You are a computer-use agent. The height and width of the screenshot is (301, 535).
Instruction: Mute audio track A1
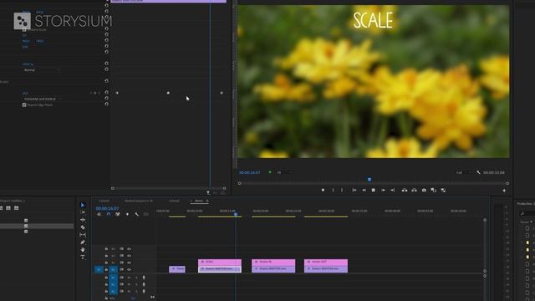(129, 278)
